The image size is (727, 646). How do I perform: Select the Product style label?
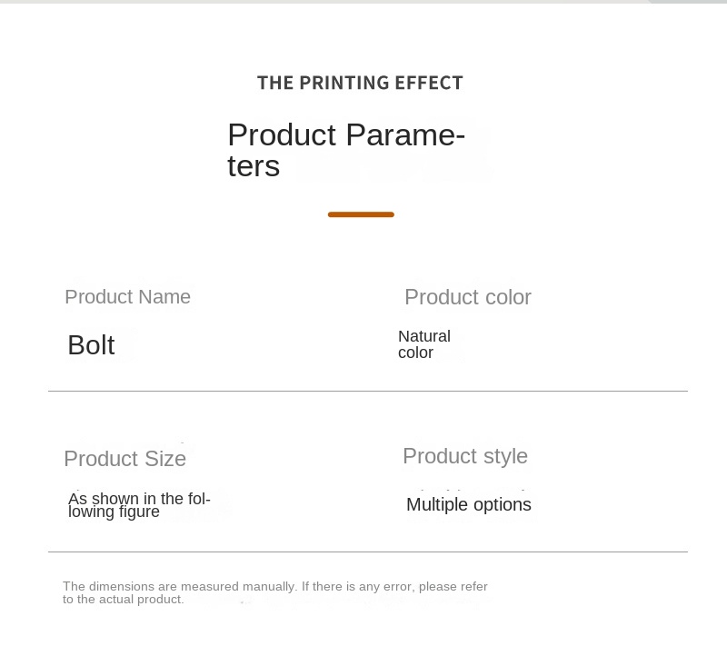coord(465,456)
